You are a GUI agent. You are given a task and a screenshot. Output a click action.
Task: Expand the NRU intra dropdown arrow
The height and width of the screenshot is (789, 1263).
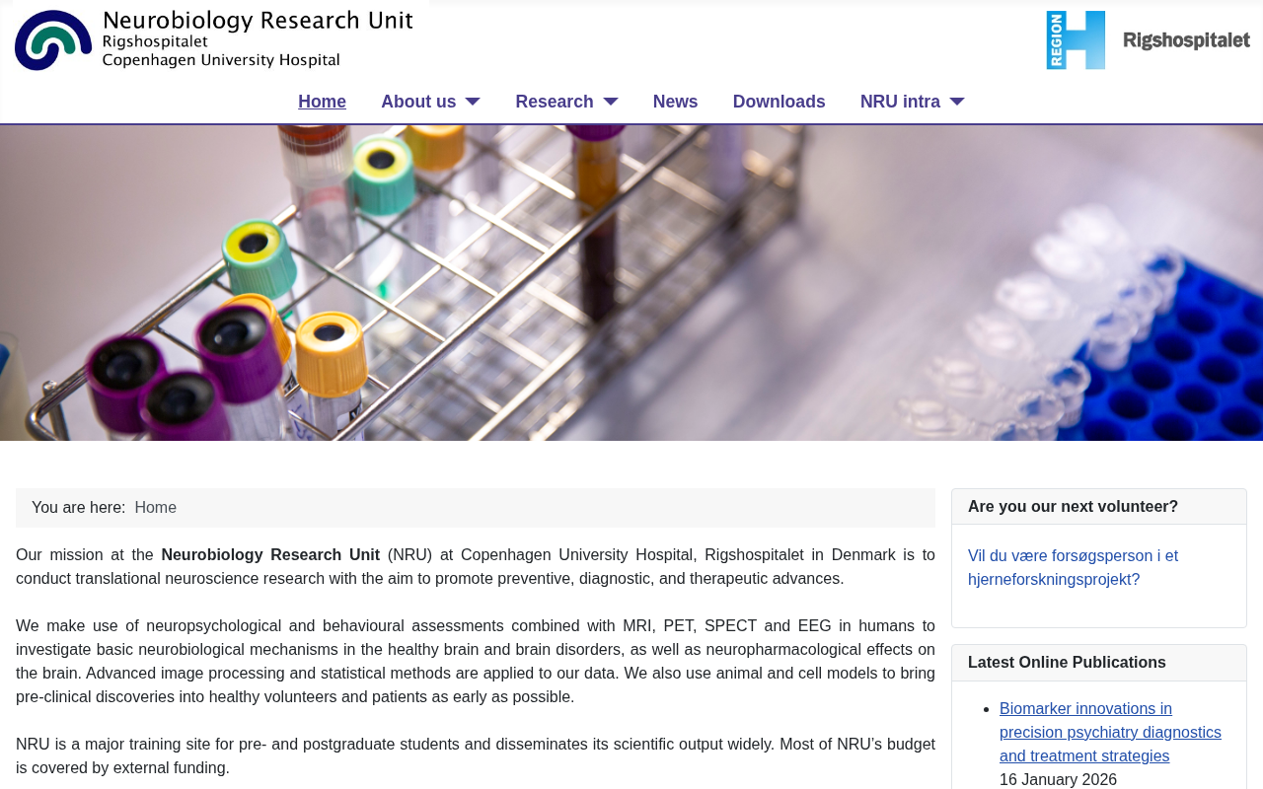click(x=957, y=102)
